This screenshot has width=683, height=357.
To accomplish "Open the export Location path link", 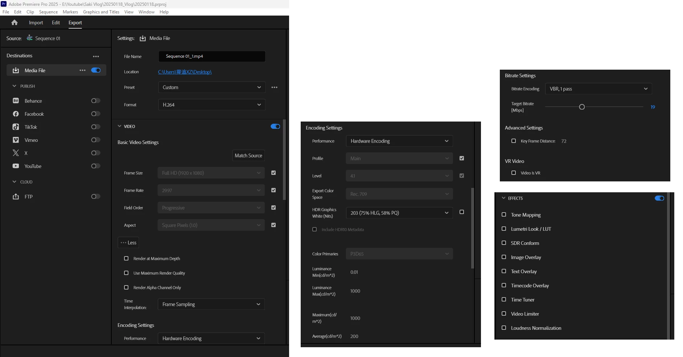I will pyautogui.click(x=185, y=72).
